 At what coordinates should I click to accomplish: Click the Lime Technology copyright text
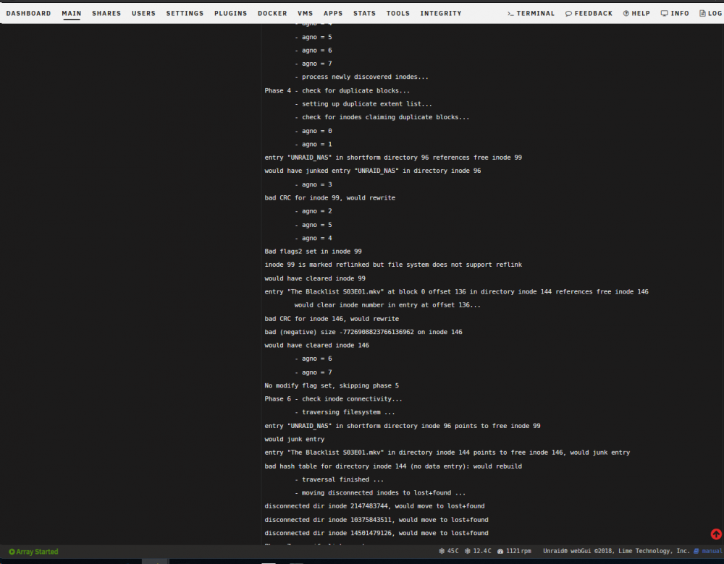[616, 551]
